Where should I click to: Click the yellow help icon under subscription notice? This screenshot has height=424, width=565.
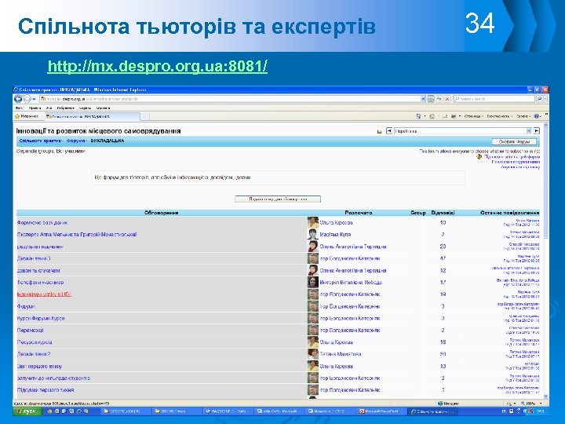pyautogui.click(x=479, y=157)
